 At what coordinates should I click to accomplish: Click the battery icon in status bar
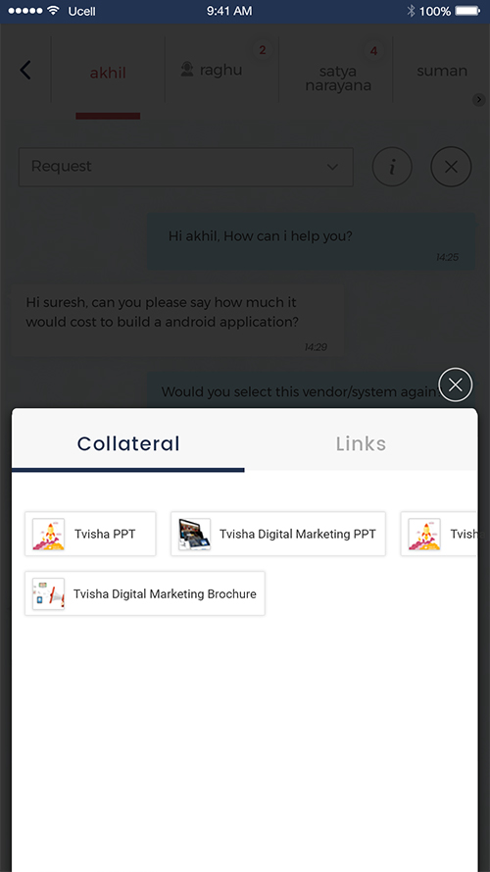(467, 11)
